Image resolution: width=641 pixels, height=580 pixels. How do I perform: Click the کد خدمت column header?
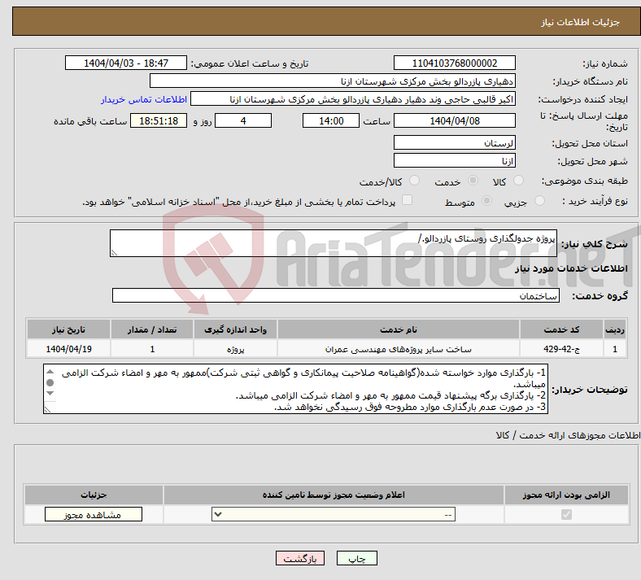click(x=562, y=329)
